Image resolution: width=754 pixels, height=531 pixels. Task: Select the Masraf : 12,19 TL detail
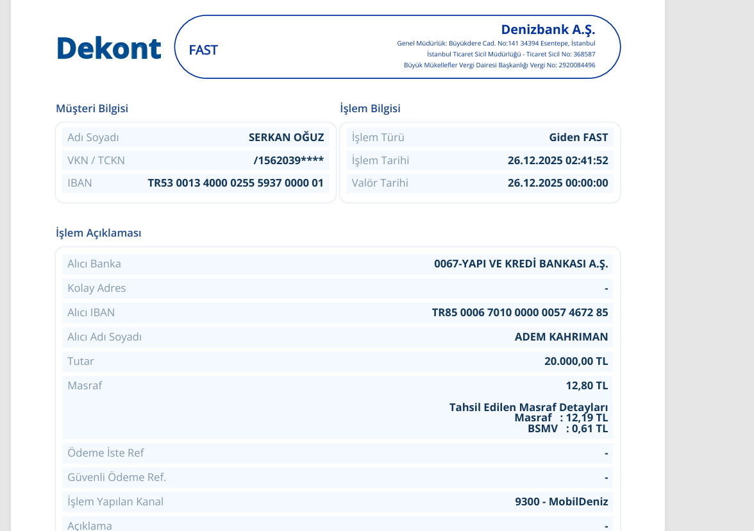click(561, 417)
